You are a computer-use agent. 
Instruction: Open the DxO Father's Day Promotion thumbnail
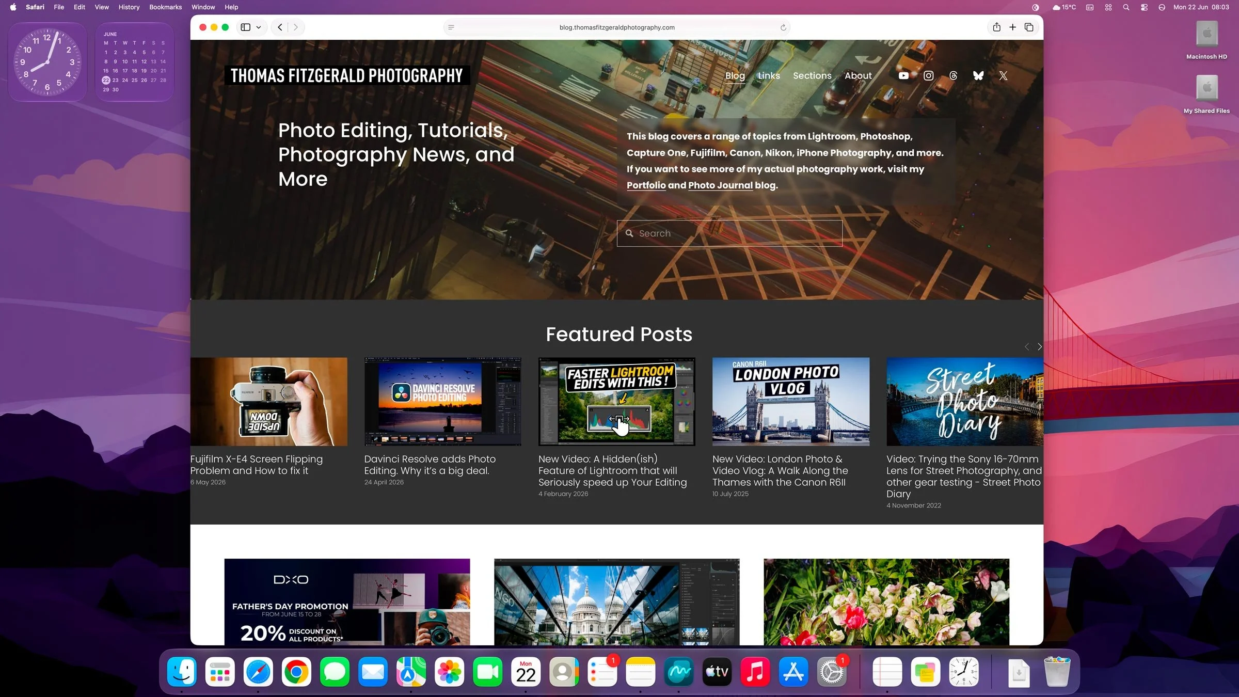coord(347,602)
